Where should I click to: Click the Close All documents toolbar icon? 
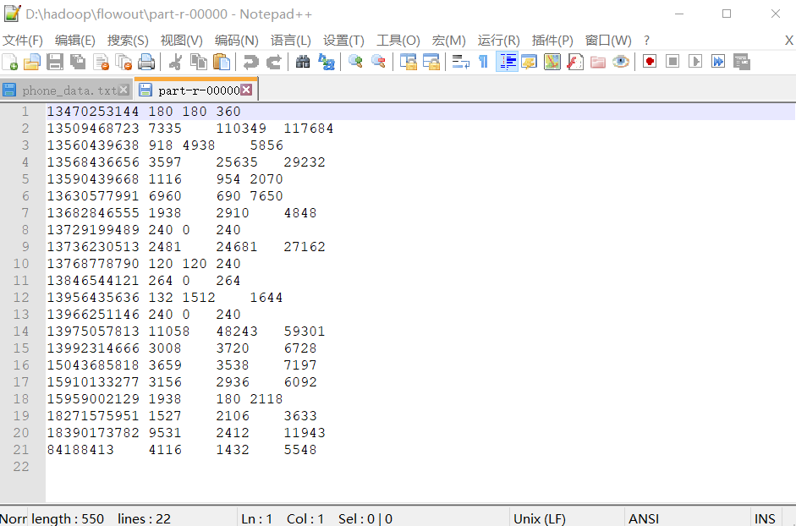tap(124, 62)
